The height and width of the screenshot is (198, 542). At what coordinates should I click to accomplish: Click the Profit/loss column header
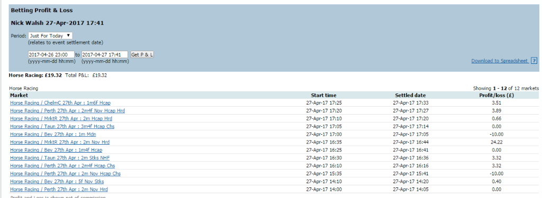click(x=496, y=95)
